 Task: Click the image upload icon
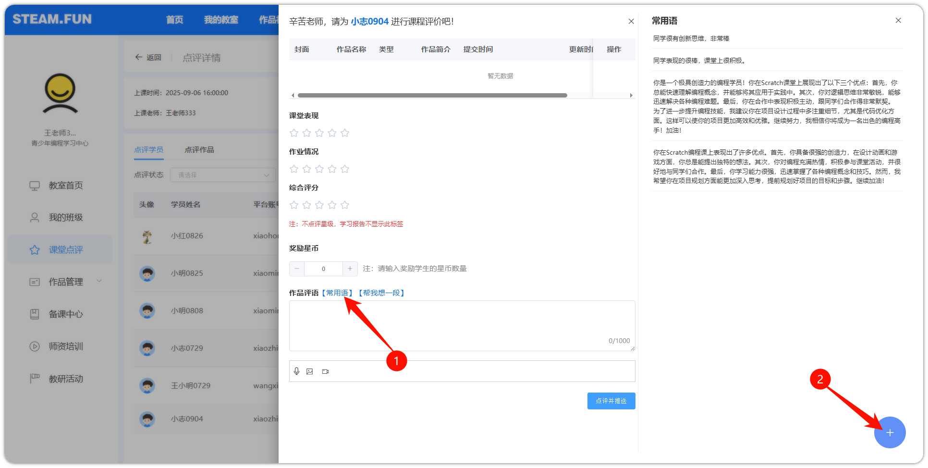coord(310,371)
